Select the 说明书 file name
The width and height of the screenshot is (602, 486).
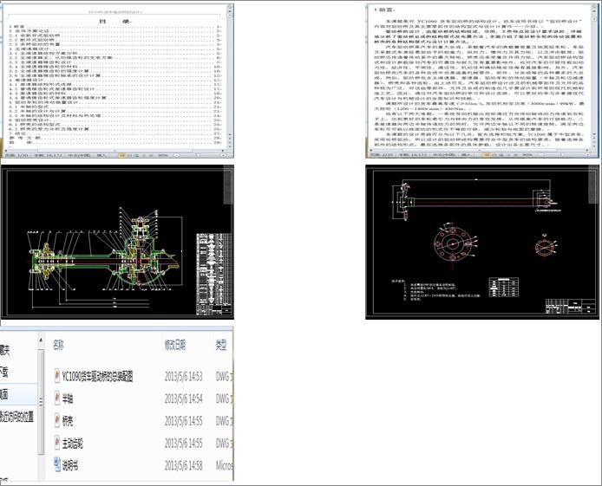70,466
